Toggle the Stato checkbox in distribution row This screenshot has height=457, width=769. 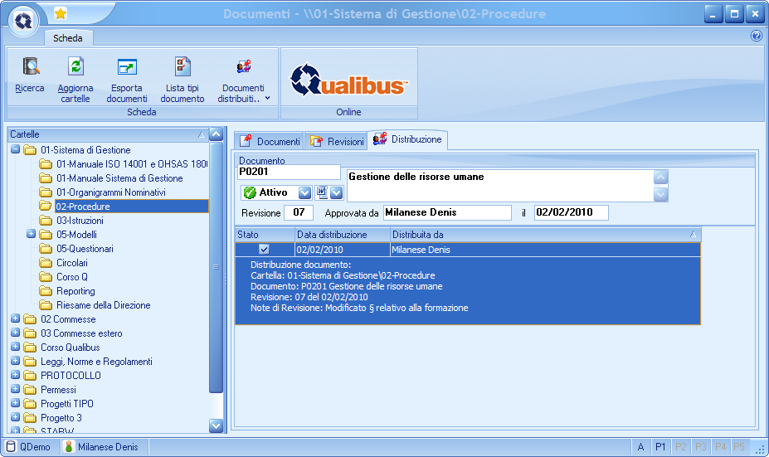264,249
